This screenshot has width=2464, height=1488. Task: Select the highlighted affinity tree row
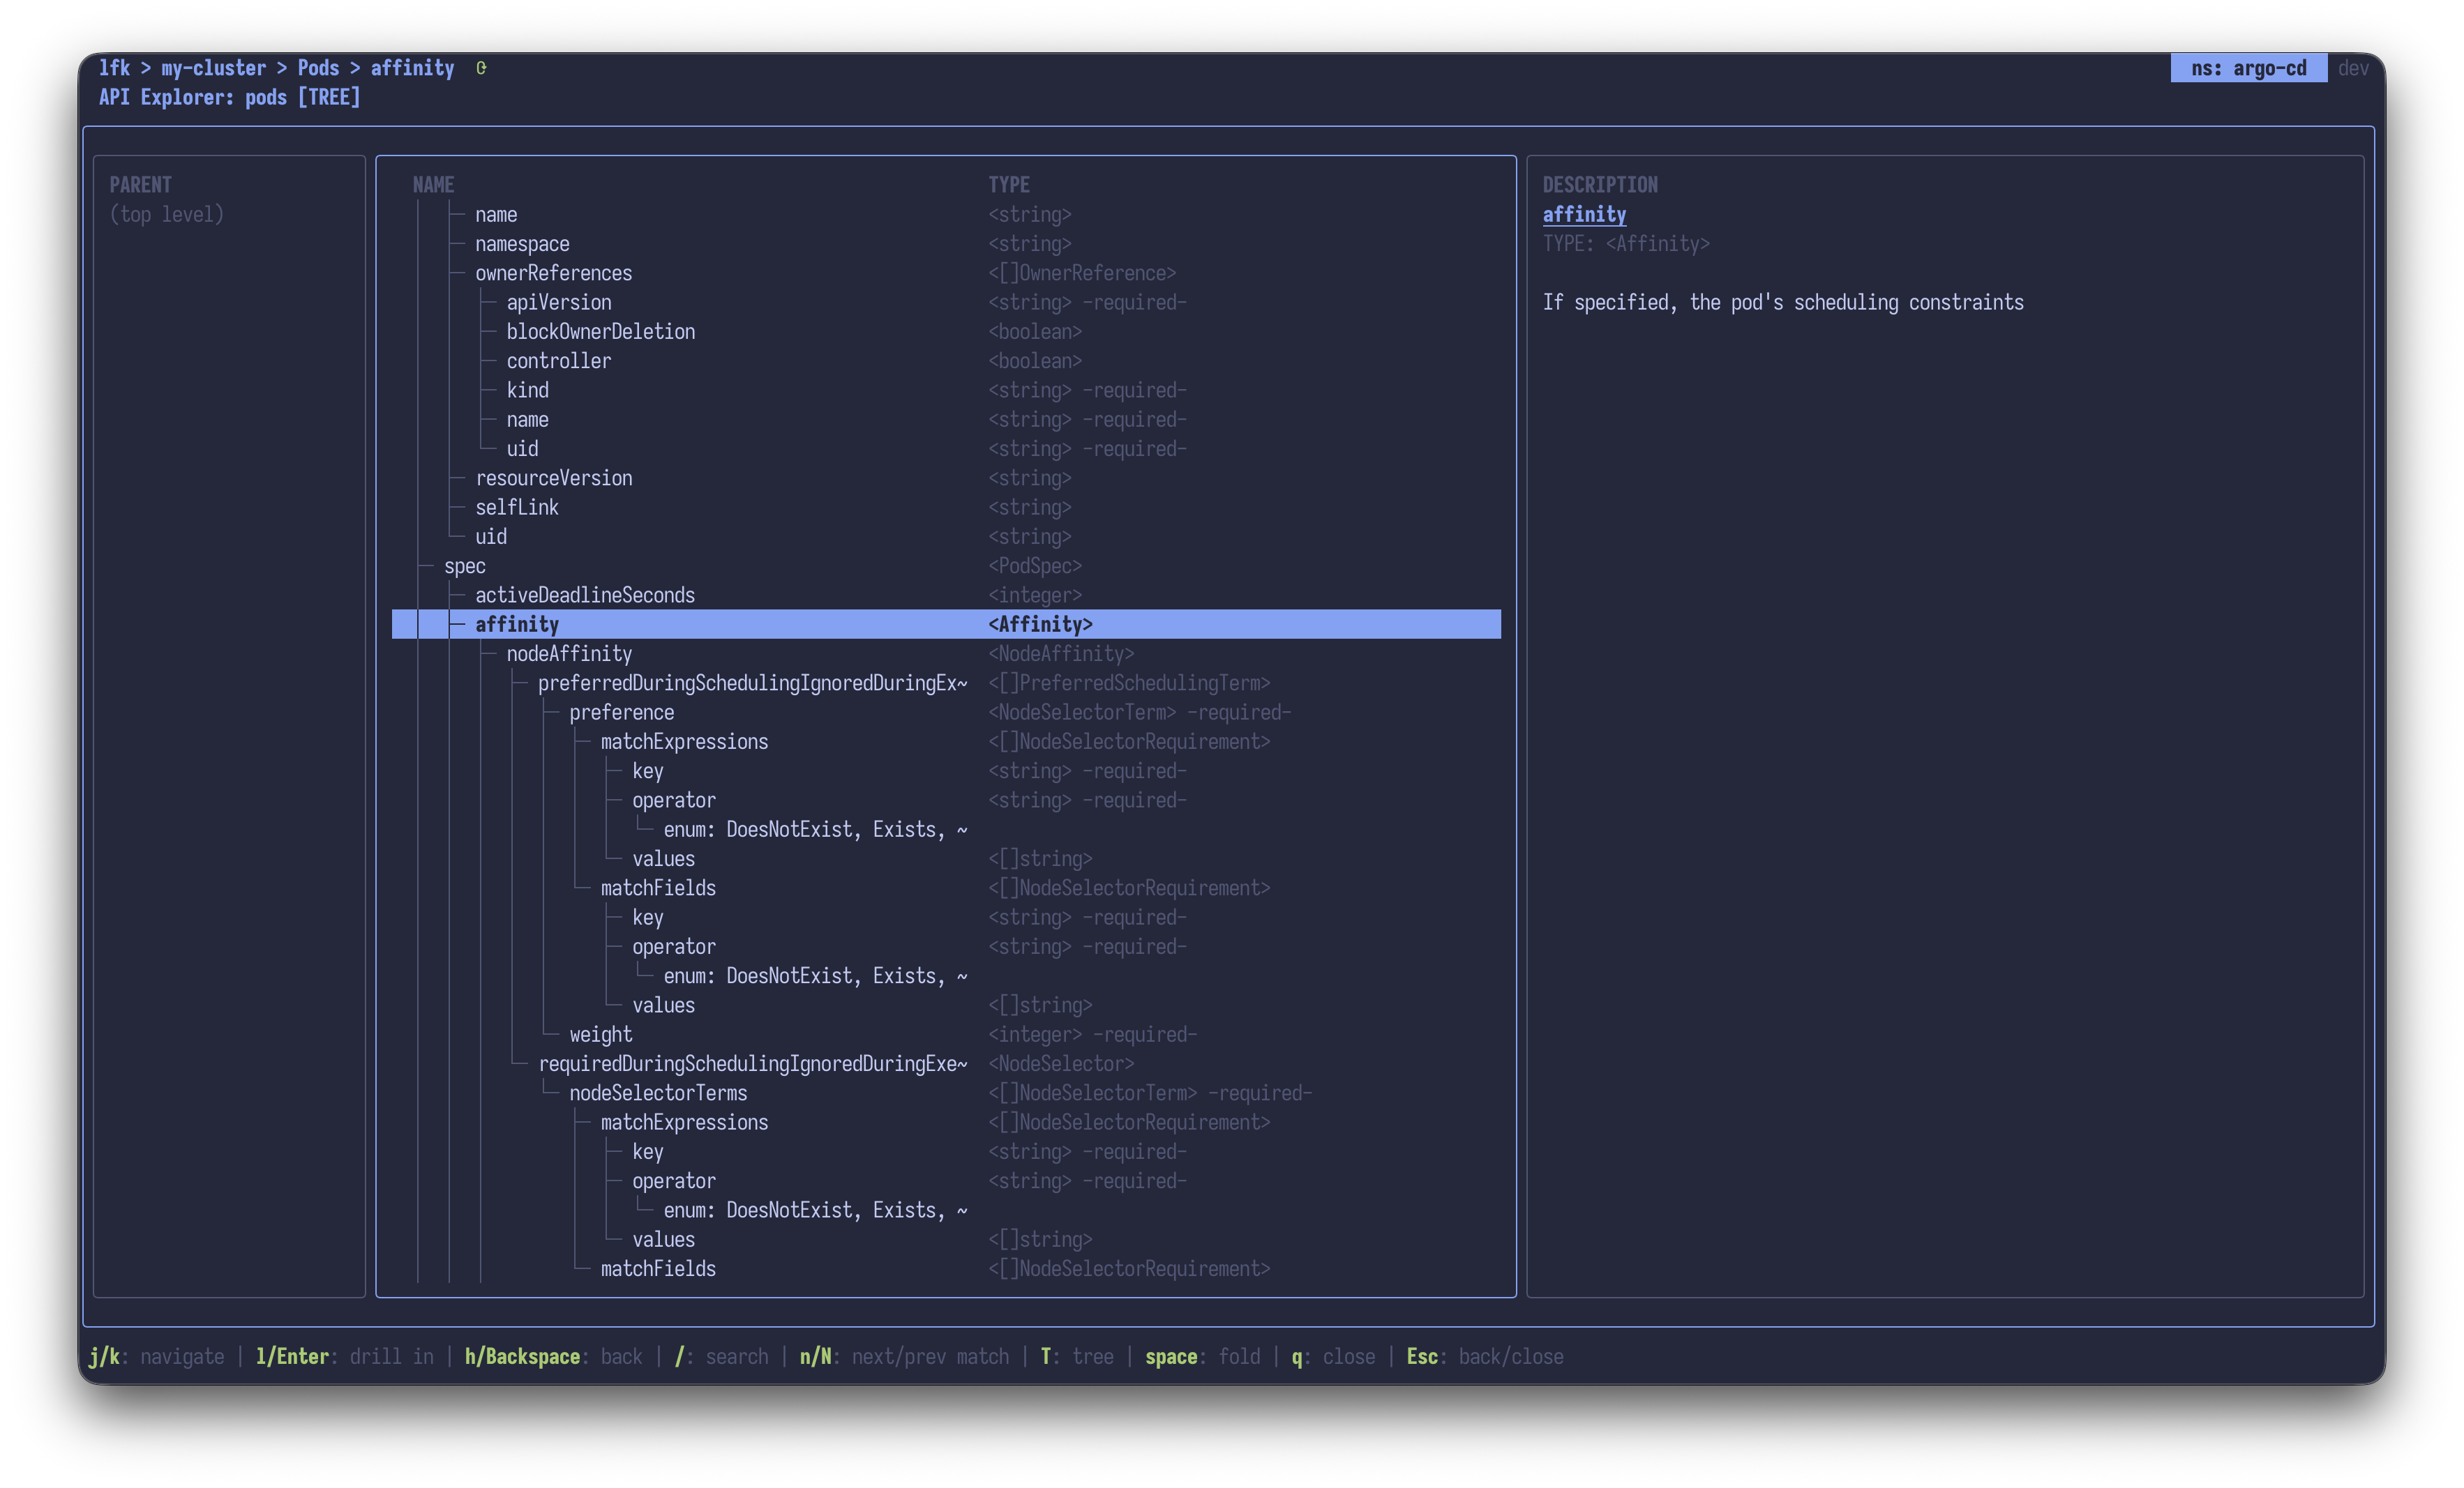coord(946,623)
